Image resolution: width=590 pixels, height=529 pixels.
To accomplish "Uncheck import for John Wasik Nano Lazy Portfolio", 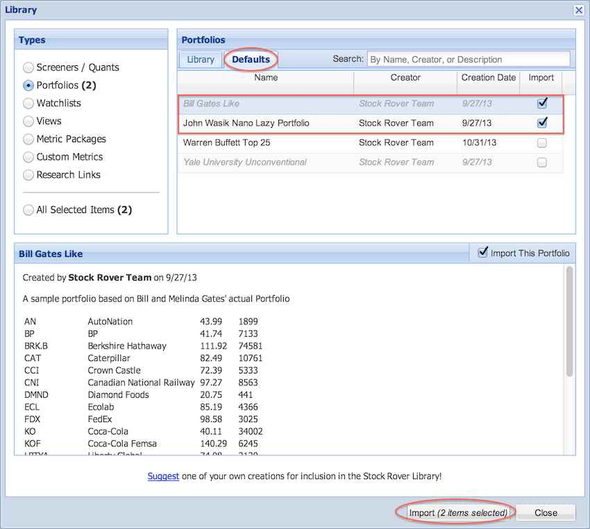I will 542,123.
